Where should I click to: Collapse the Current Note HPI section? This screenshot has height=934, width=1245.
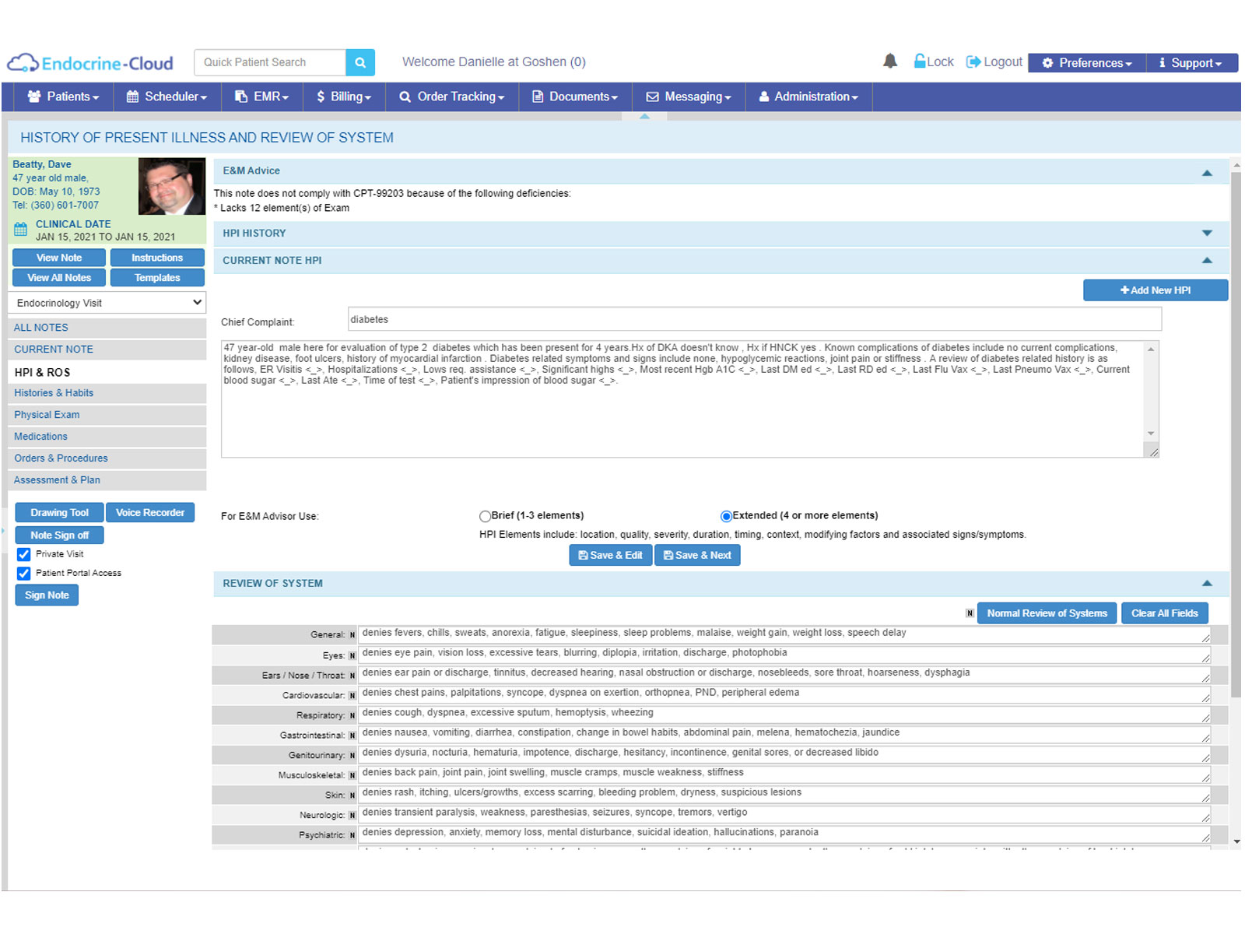pos(1207,261)
